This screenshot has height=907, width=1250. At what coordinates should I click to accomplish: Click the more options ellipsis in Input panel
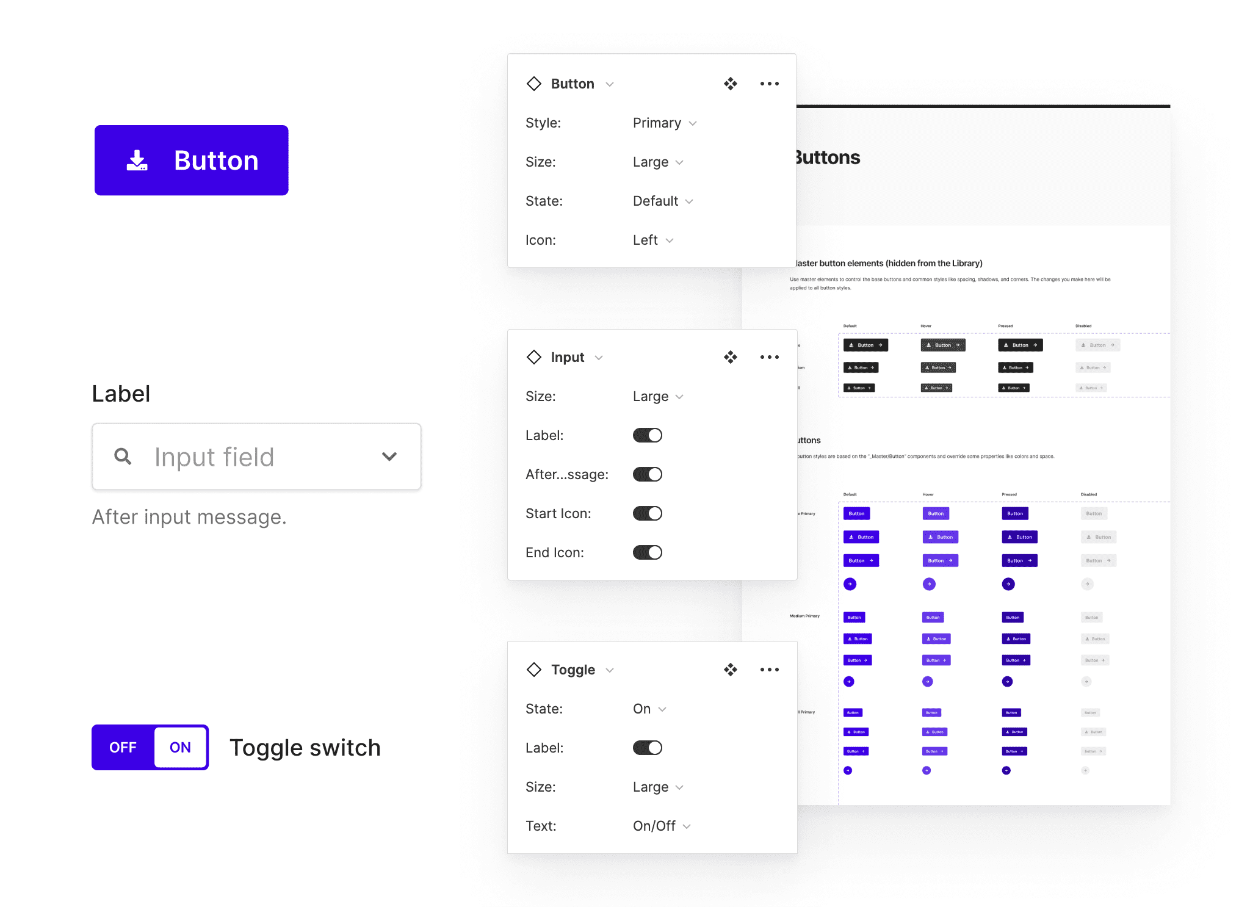pos(768,357)
